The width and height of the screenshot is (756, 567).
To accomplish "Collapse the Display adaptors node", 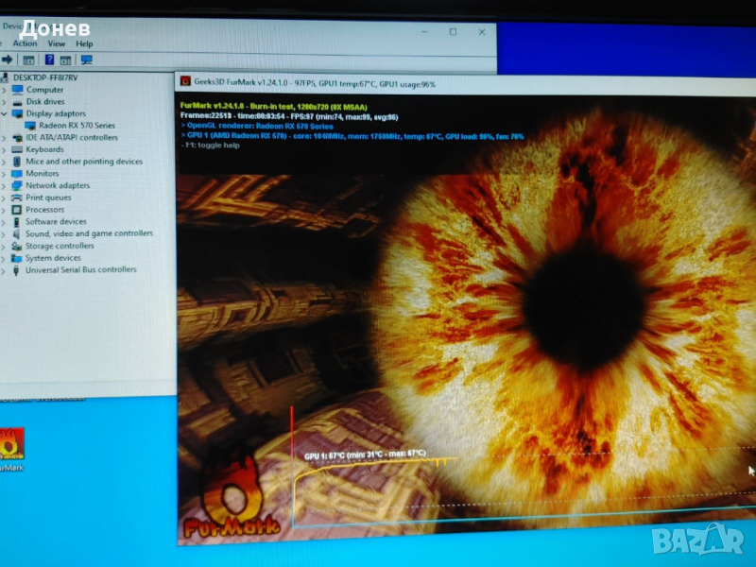I will tap(5, 113).
